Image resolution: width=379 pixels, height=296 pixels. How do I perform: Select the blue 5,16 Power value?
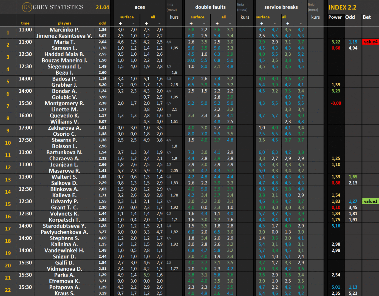click(x=336, y=226)
